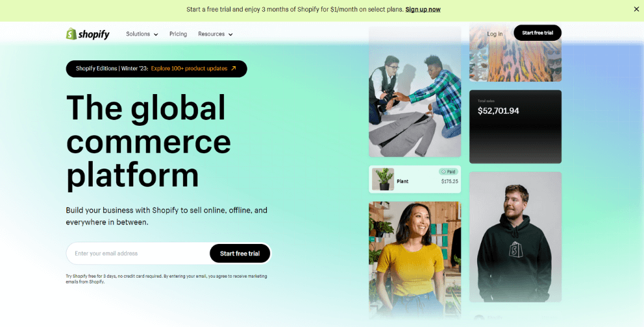Viewport: 644px width, 327px height.
Task: Click the Paid status badge icon
Action: coord(443,171)
